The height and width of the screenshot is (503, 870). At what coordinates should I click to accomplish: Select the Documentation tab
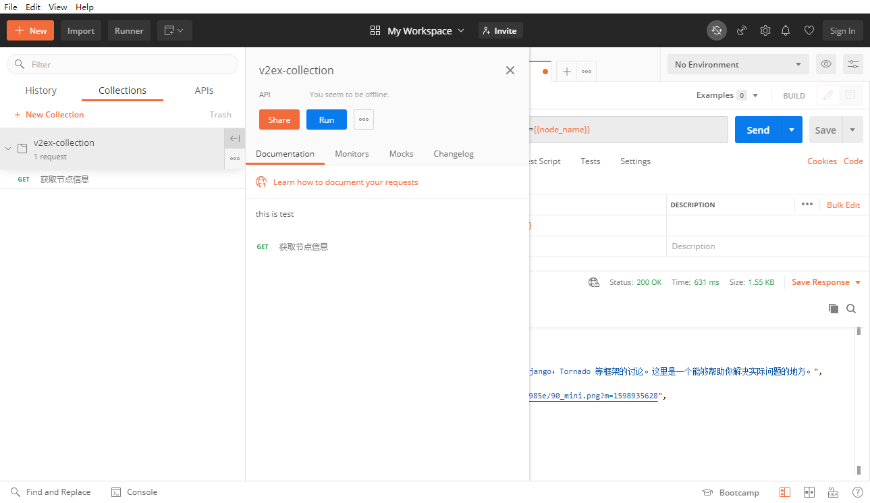285,153
